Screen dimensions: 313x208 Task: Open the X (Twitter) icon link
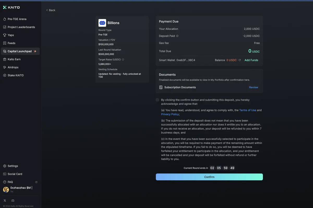tap(5, 200)
